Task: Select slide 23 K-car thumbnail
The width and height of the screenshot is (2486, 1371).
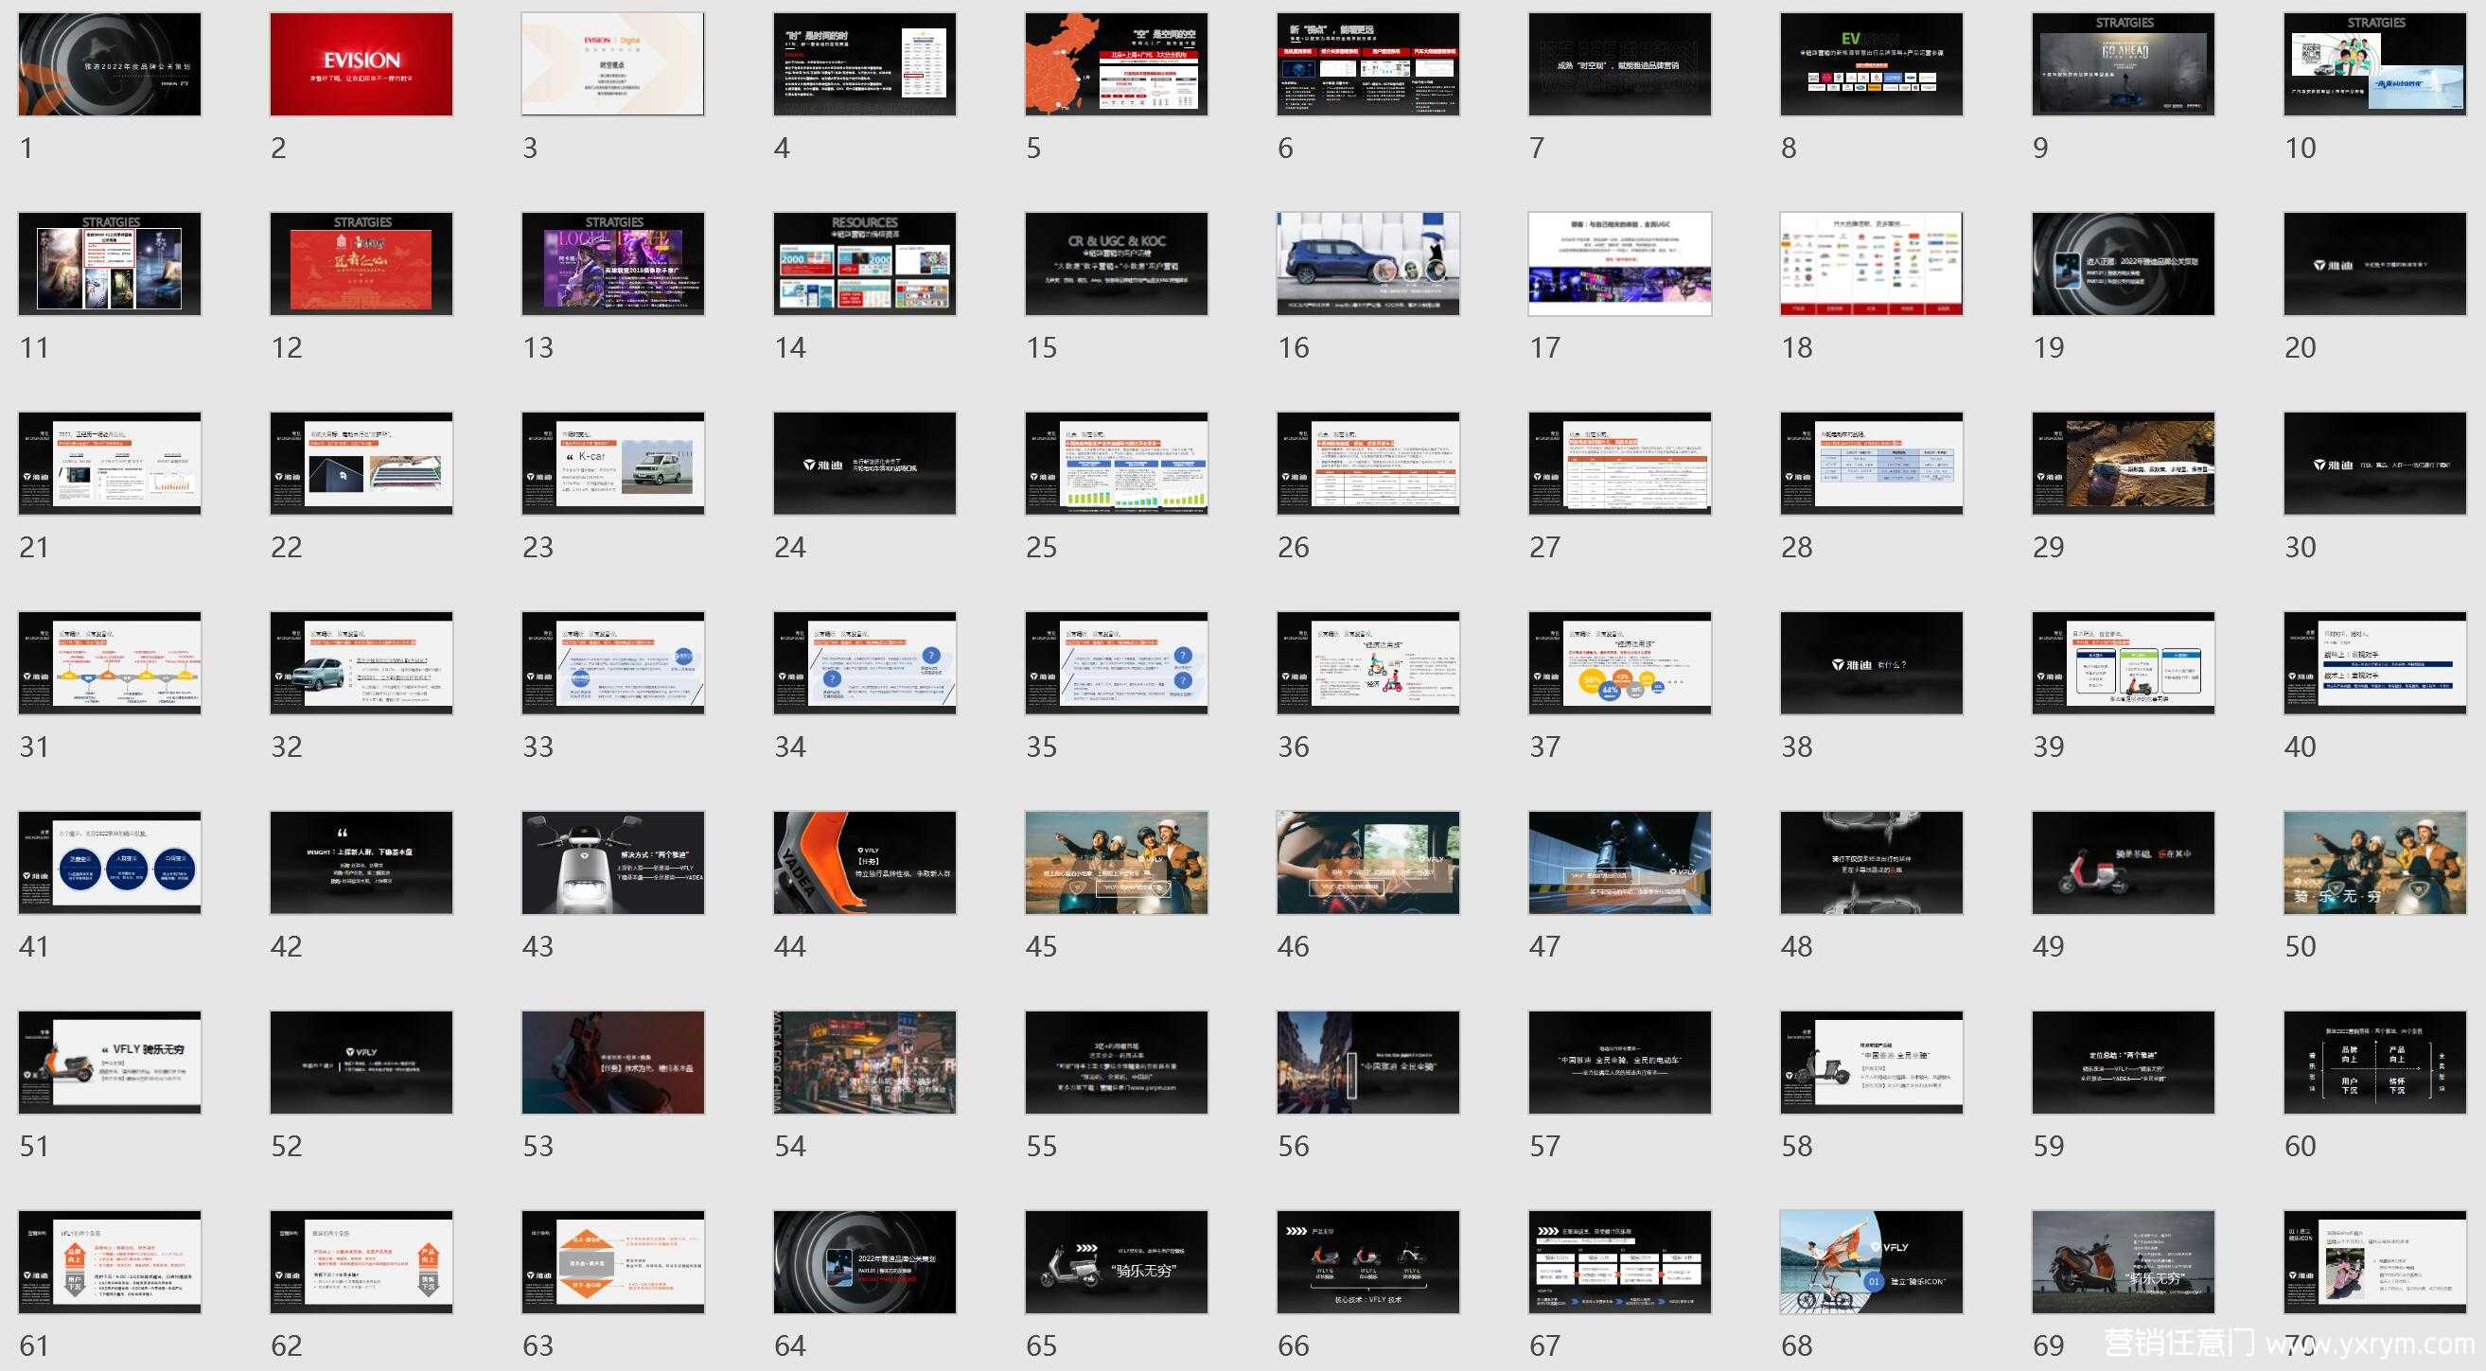Action: tap(614, 464)
